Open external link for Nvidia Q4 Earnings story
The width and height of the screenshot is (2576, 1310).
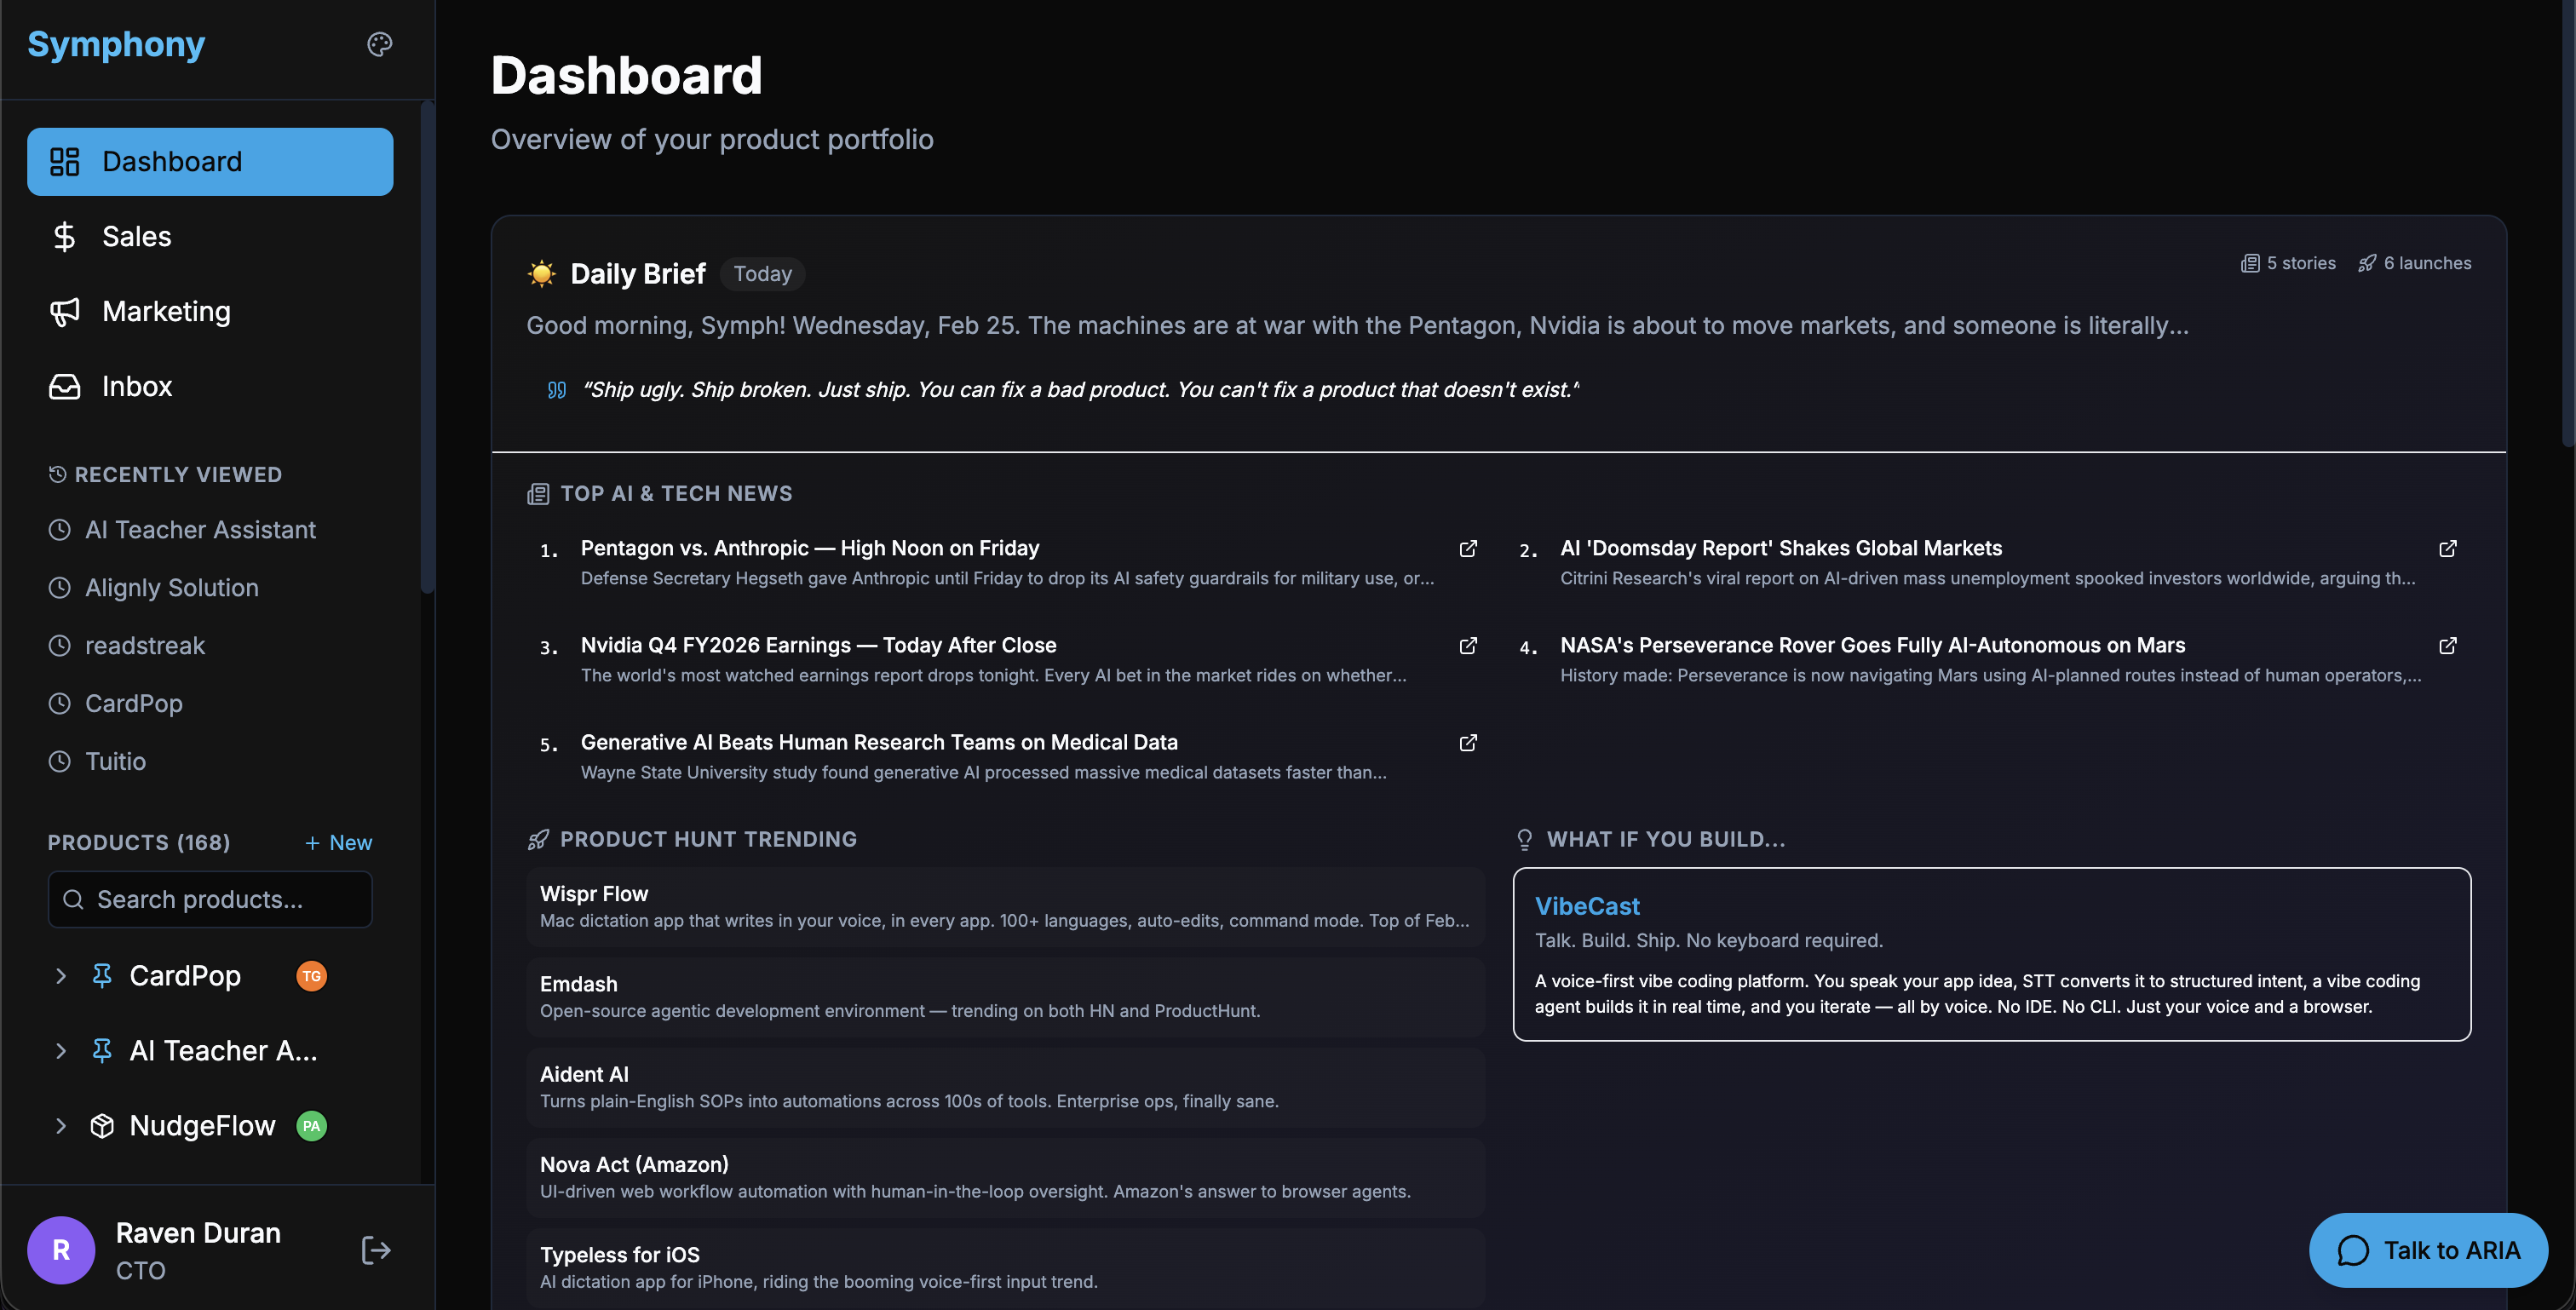1467,646
